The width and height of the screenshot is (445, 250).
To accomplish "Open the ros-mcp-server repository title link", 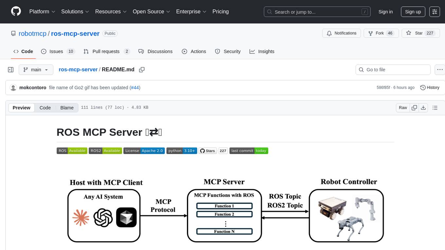I will [x=75, y=33].
